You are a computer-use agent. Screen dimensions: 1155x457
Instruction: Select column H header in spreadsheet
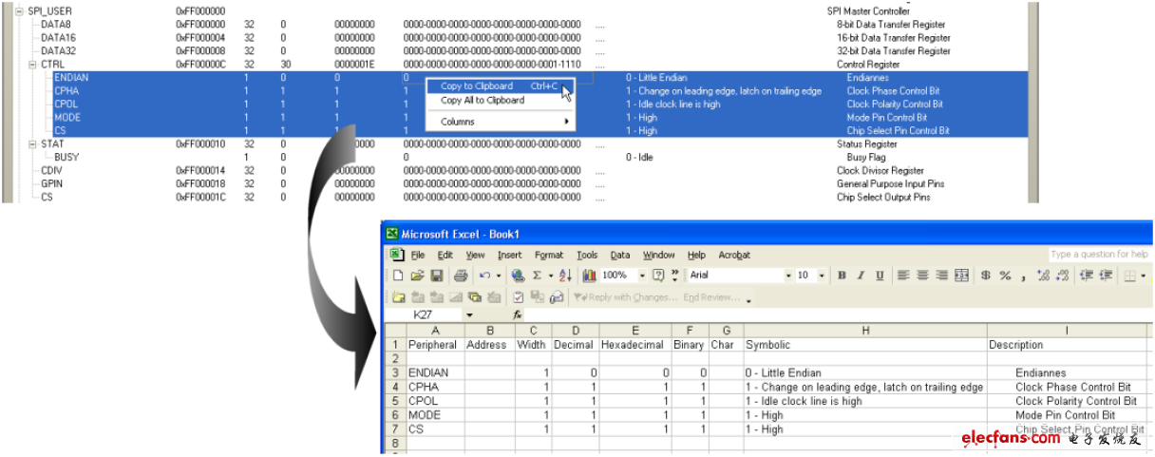865,330
